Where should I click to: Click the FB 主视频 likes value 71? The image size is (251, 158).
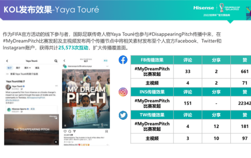click(244, 83)
